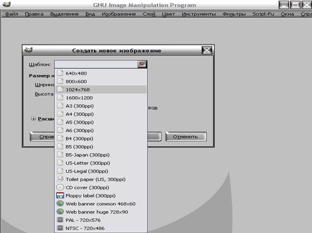Click the CD cover disc icon
The height and width of the screenshot is (233, 312).
pos(60,187)
